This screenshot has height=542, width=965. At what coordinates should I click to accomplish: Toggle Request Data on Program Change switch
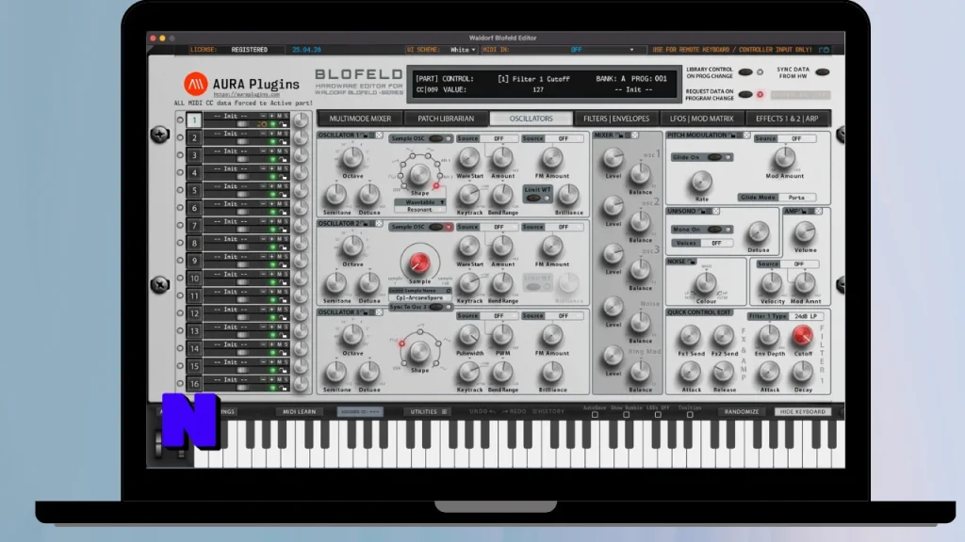[x=744, y=95]
